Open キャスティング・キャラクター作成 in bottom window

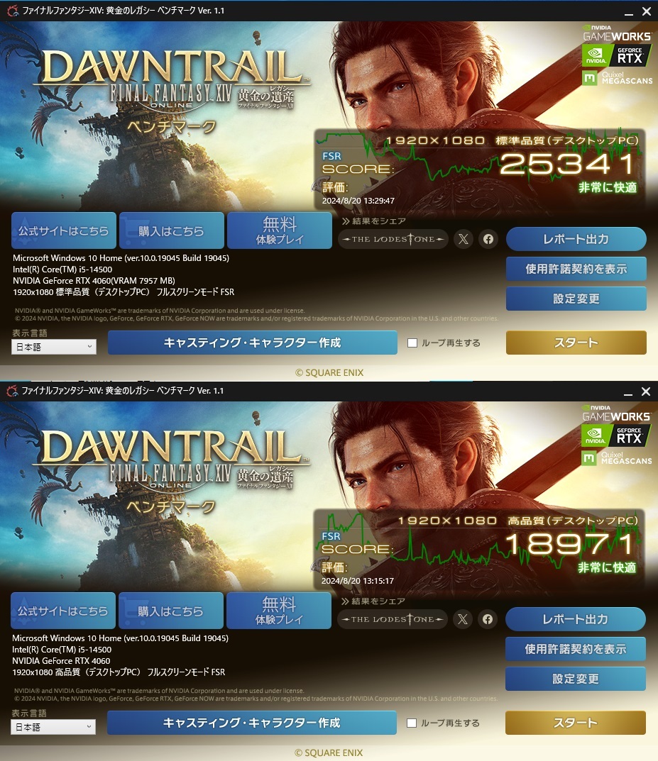pyautogui.click(x=252, y=723)
